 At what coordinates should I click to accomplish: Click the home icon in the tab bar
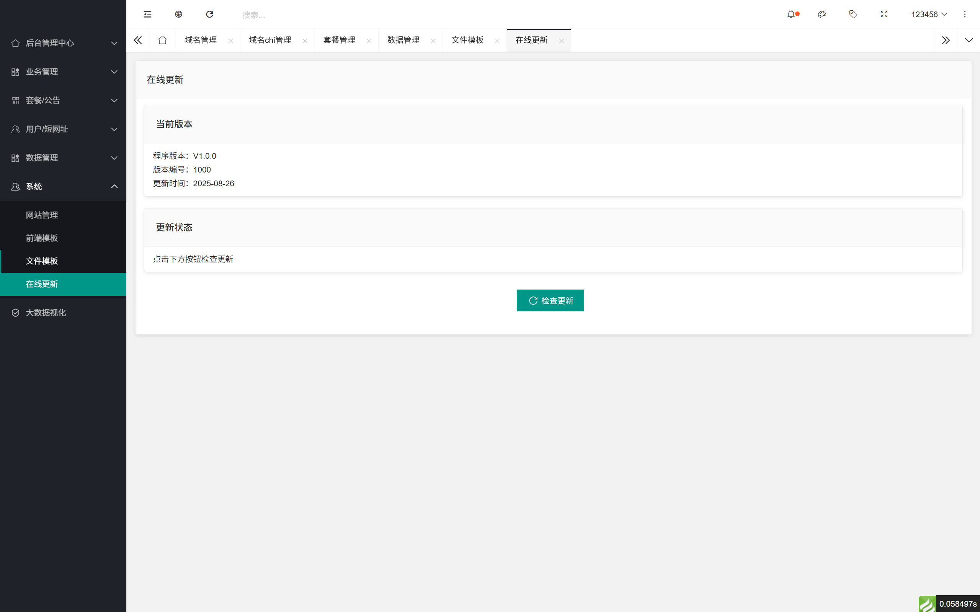pos(162,40)
